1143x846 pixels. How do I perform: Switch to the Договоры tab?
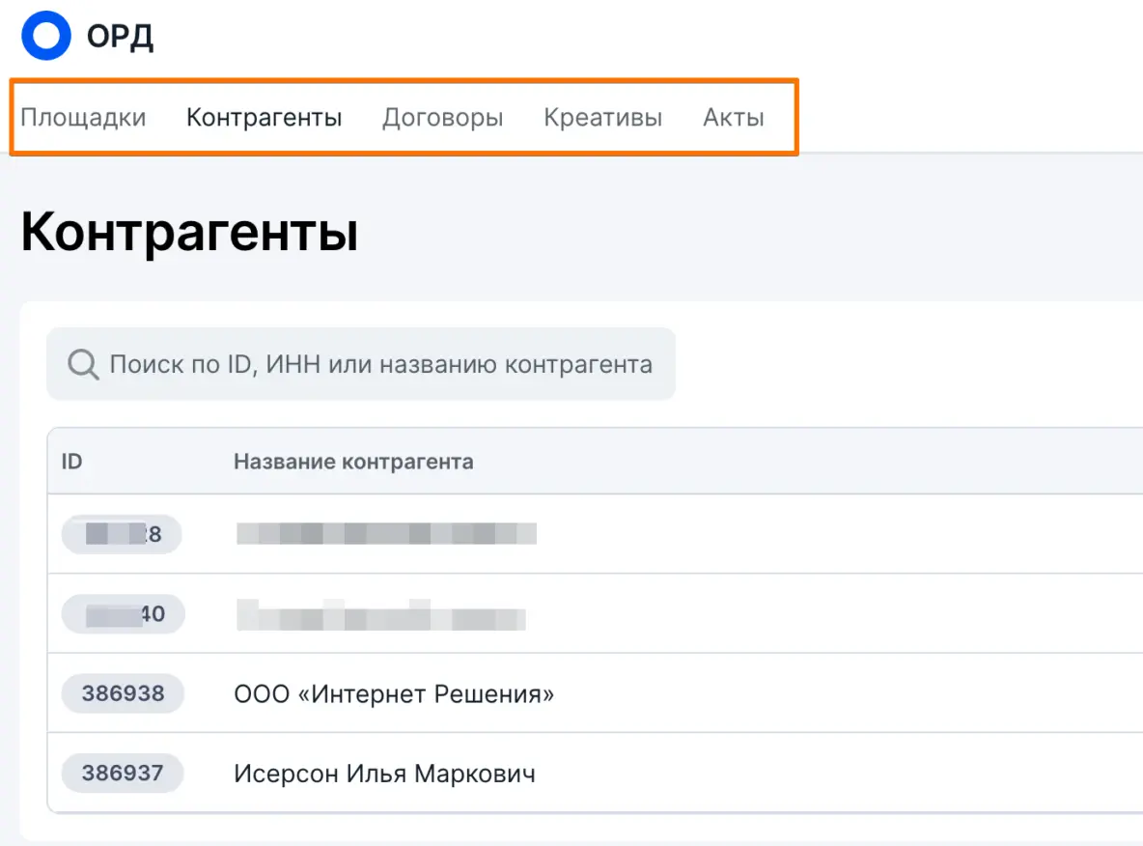(x=442, y=118)
